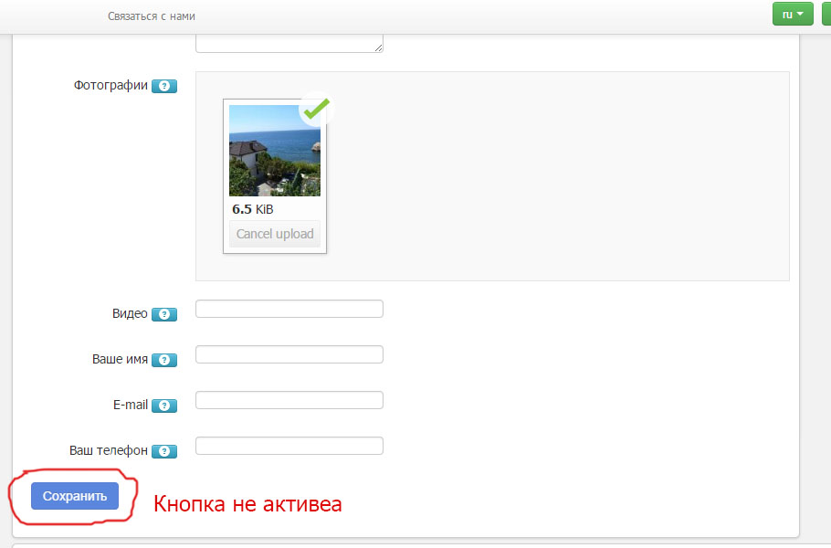The height and width of the screenshot is (548, 831).
Task: Click the Фотографии field label
Action: coord(110,85)
